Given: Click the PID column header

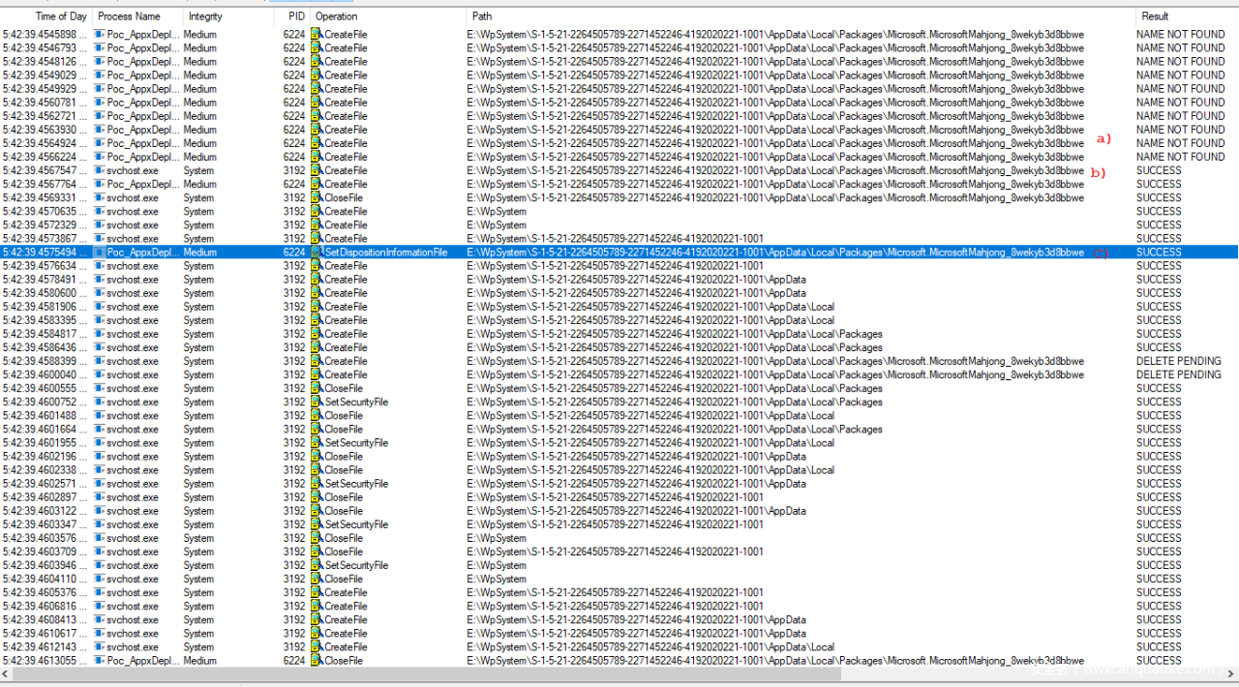Looking at the screenshot, I should point(295,16).
